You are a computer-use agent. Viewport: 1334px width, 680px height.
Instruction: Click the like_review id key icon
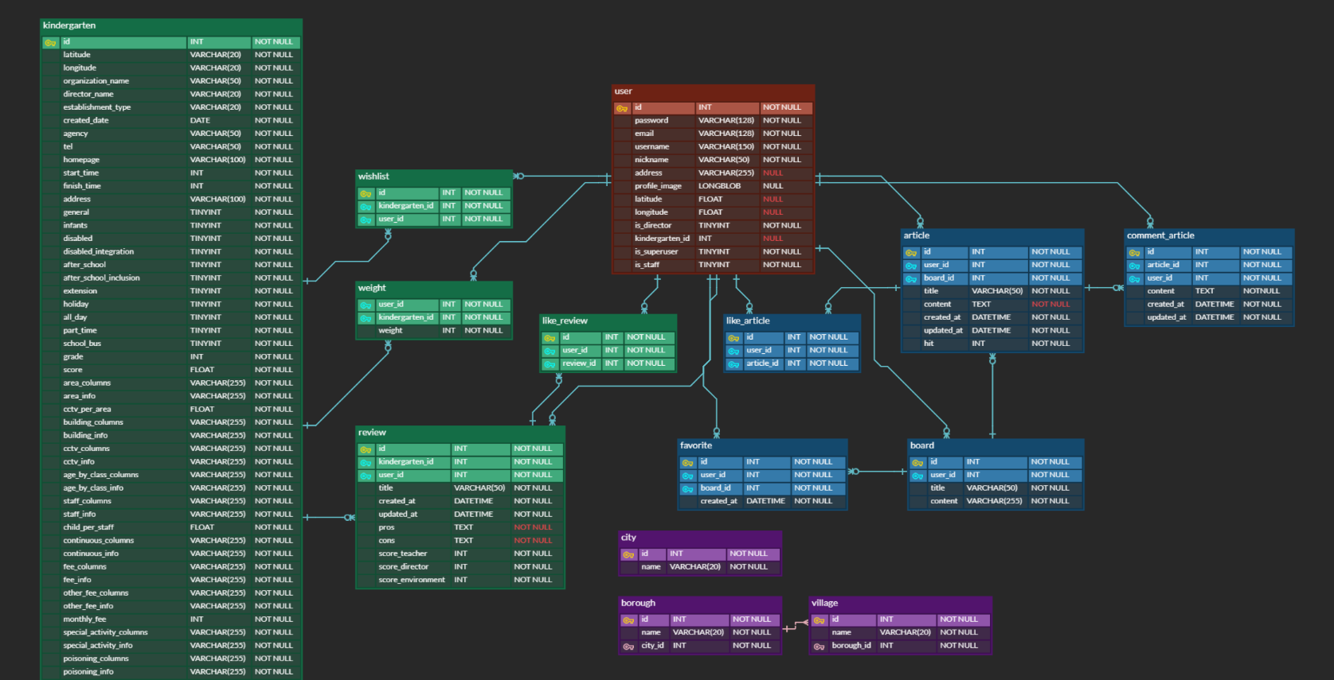[x=550, y=338]
